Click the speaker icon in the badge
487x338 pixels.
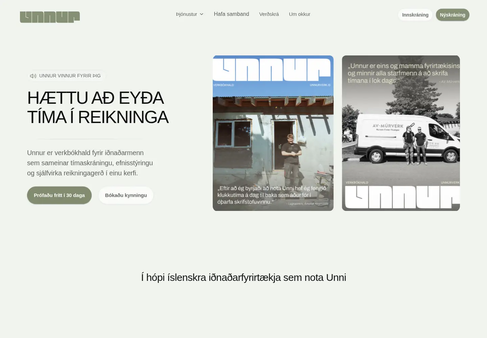[x=33, y=76]
